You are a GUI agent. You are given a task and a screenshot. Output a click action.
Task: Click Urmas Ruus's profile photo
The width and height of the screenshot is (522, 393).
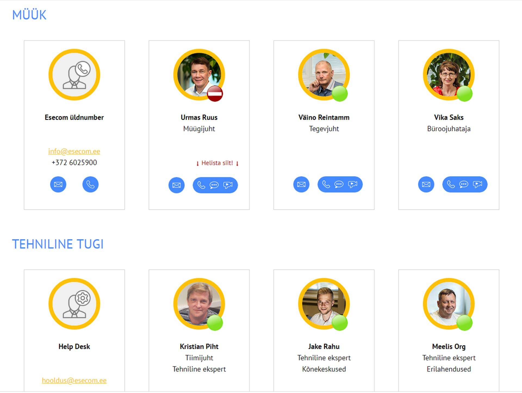pos(199,75)
